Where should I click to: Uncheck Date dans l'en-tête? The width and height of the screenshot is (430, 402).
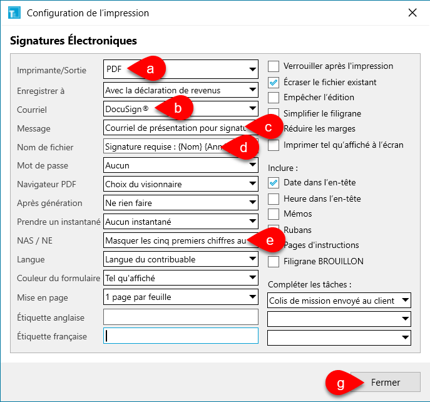tap(274, 183)
